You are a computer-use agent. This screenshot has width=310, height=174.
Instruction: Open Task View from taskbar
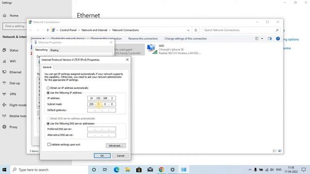click(x=105, y=170)
